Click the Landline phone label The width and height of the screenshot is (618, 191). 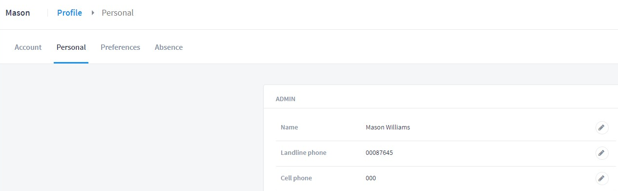click(303, 153)
